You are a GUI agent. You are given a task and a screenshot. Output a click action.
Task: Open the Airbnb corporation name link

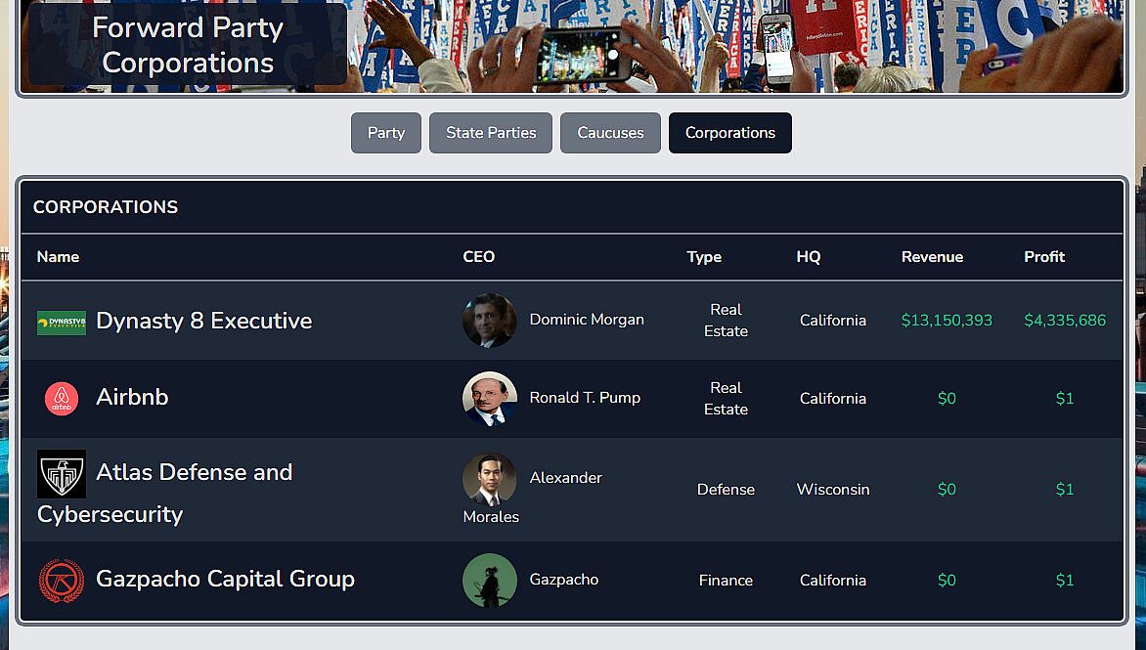point(132,397)
